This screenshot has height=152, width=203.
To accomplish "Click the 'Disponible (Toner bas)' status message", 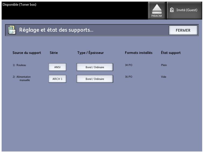I will click(x=19, y=5).
